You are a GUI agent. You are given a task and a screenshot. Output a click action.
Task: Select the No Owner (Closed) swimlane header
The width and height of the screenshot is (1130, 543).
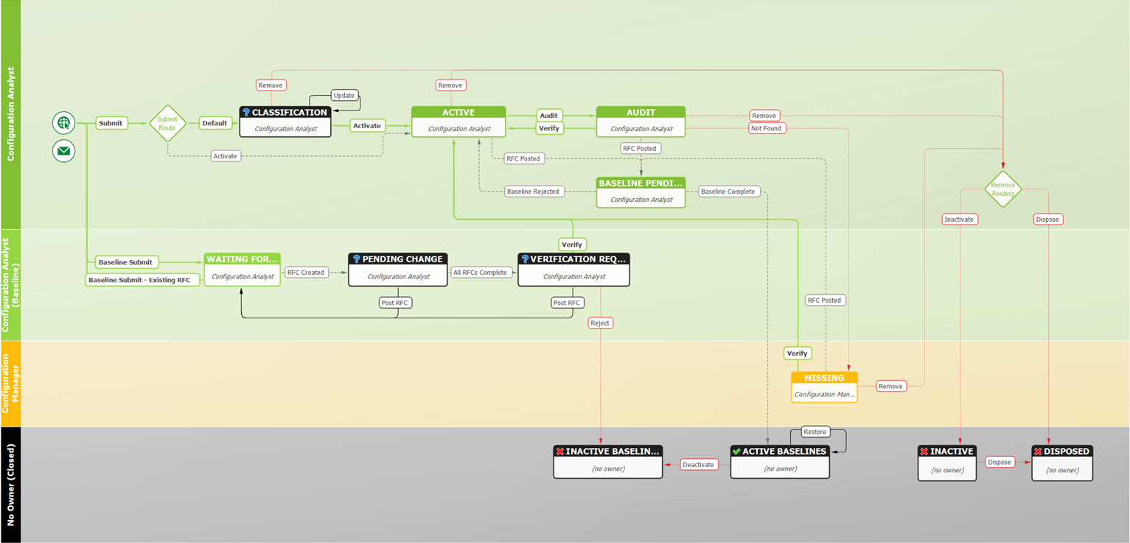tap(10, 485)
